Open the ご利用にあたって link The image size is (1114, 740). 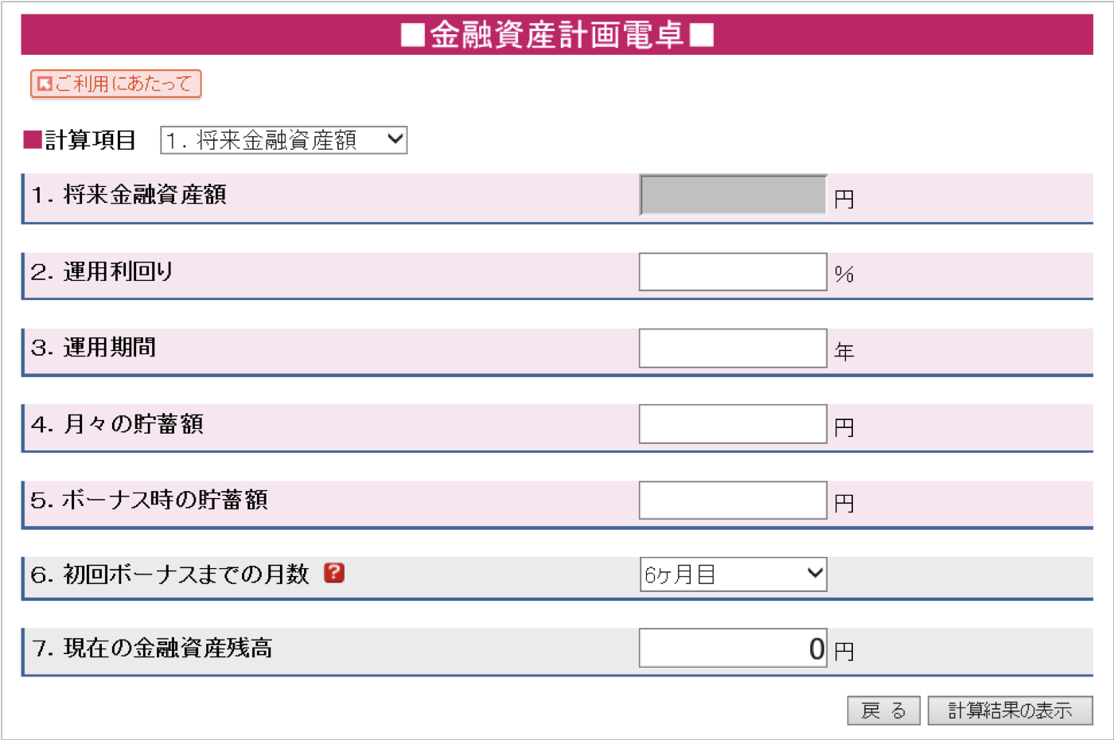[115, 84]
